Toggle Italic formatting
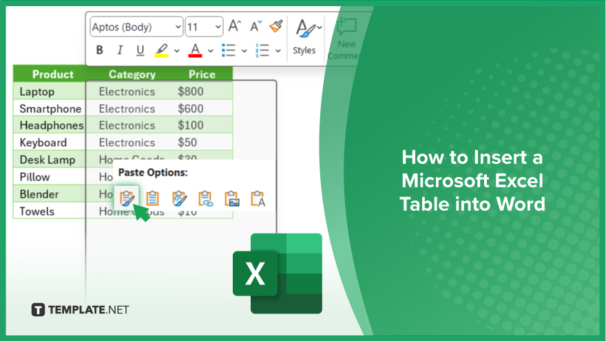The image size is (606, 341). 120,50
